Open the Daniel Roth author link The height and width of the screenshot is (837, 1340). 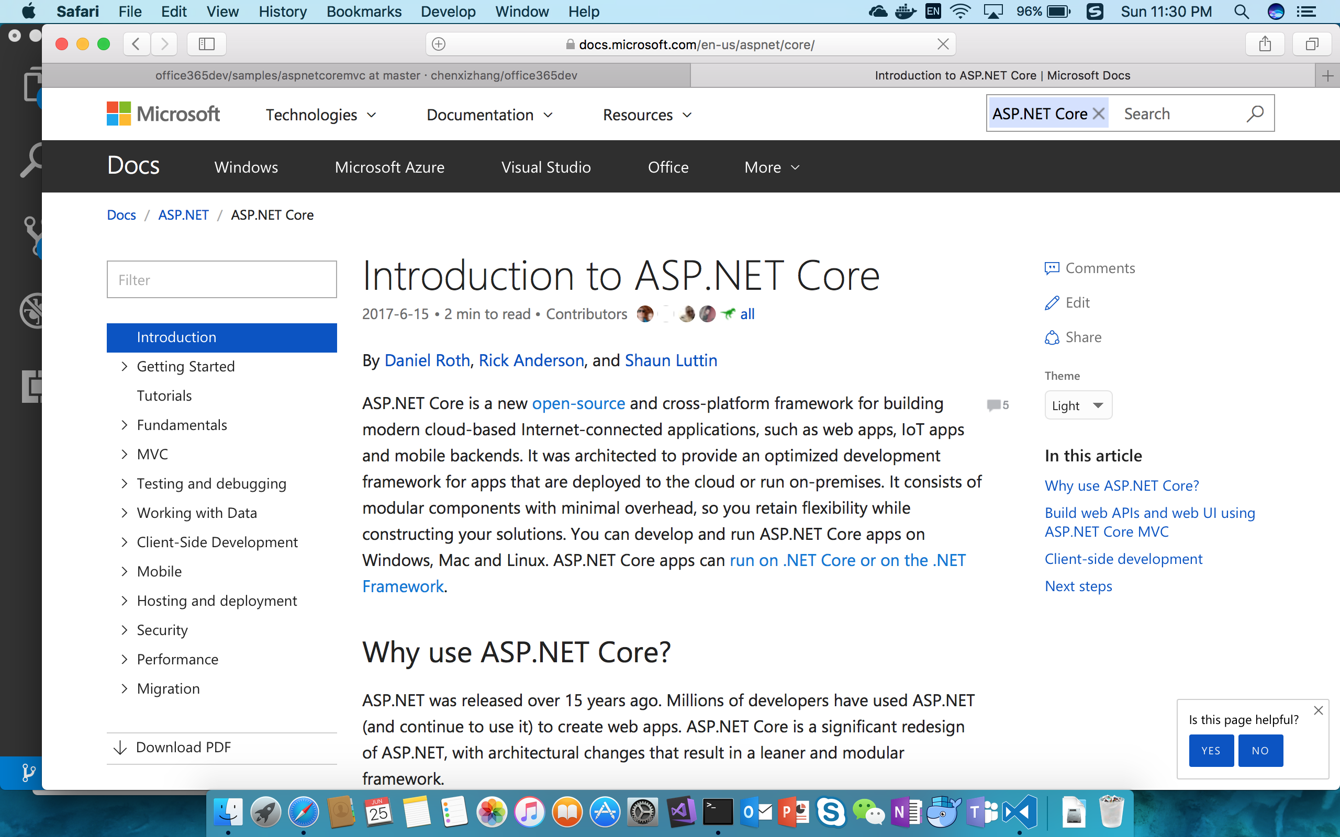click(427, 360)
